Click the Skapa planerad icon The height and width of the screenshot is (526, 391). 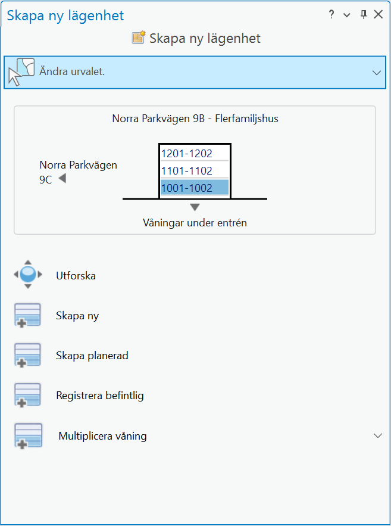coord(27,355)
